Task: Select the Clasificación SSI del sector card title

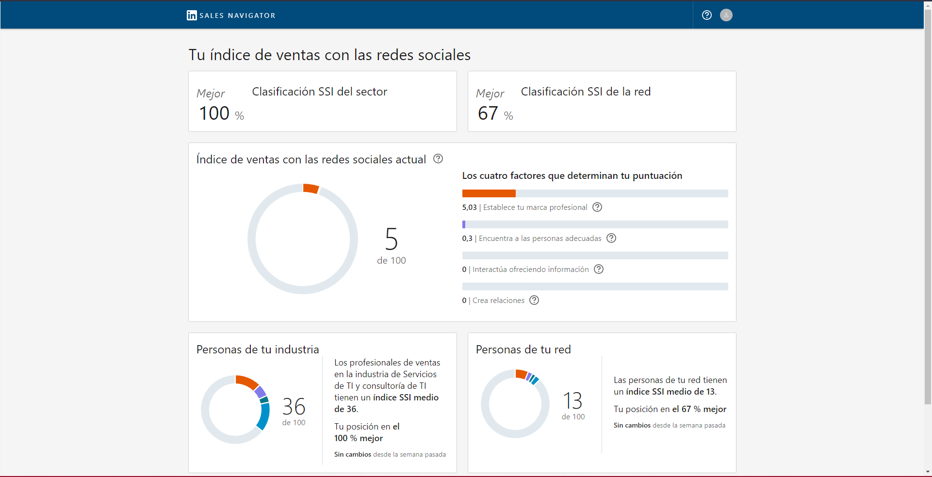Action: tap(320, 92)
